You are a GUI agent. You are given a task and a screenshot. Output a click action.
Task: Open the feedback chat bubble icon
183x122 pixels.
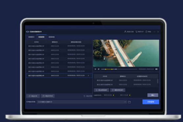click(x=137, y=31)
